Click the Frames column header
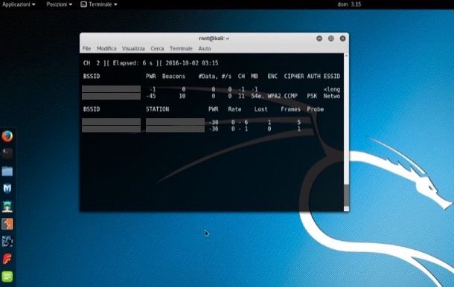Image resolution: width=454 pixels, height=287 pixels. click(290, 109)
